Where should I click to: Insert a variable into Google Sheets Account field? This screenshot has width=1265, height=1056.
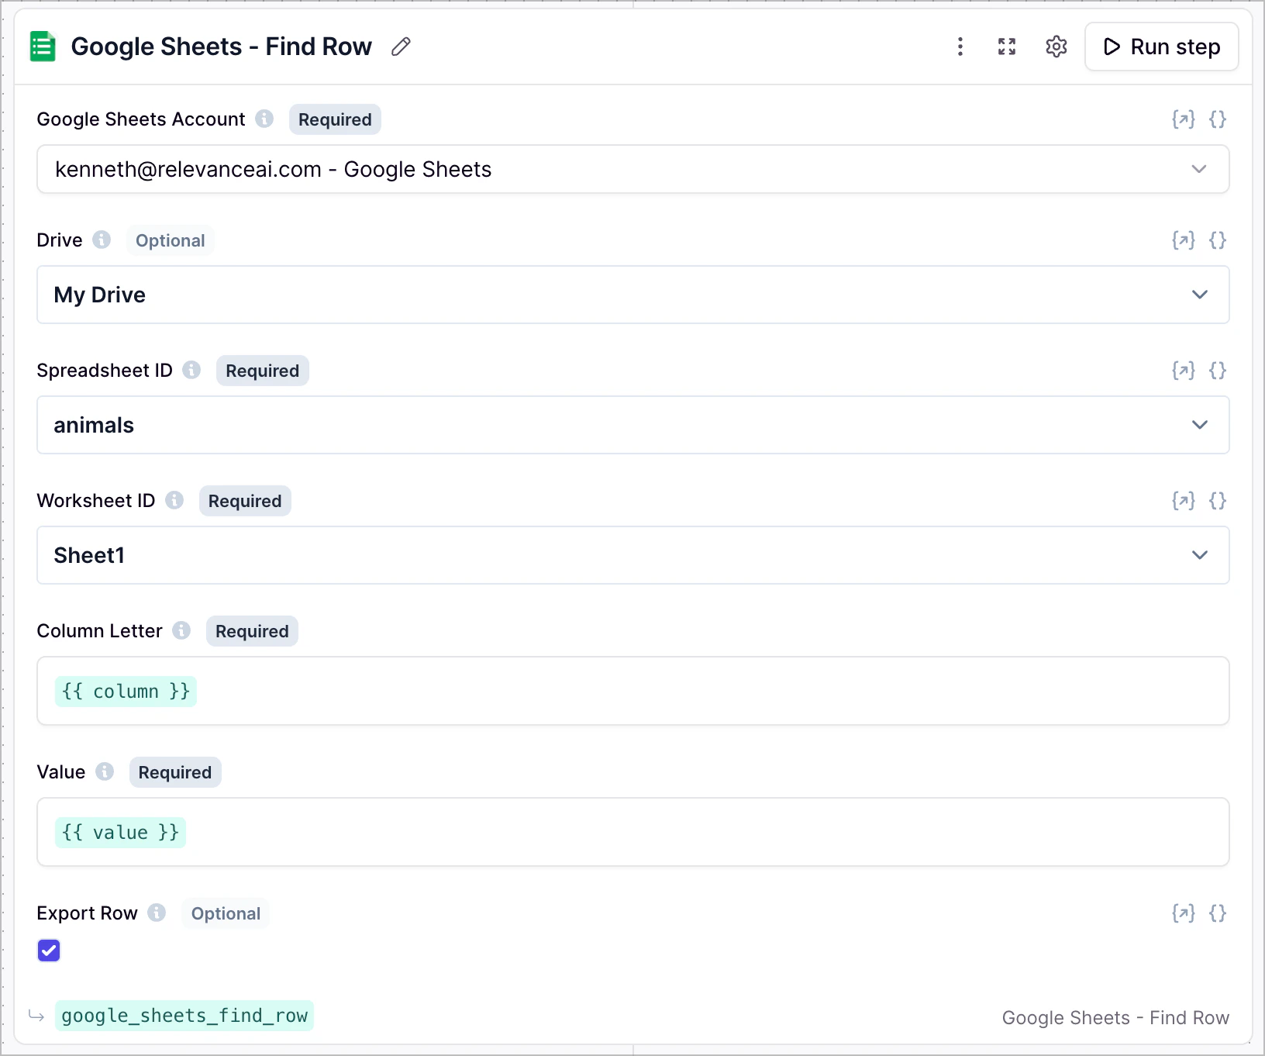pyautogui.click(x=1183, y=119)
